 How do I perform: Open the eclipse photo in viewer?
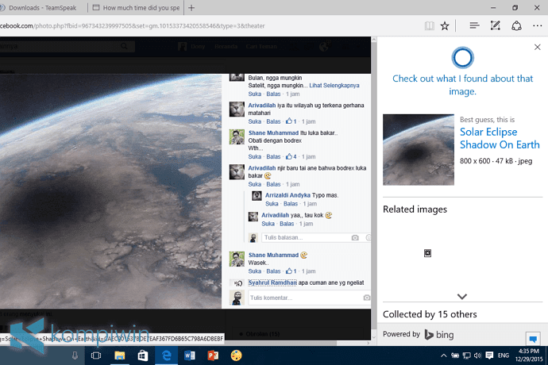[x=110, y=191]
